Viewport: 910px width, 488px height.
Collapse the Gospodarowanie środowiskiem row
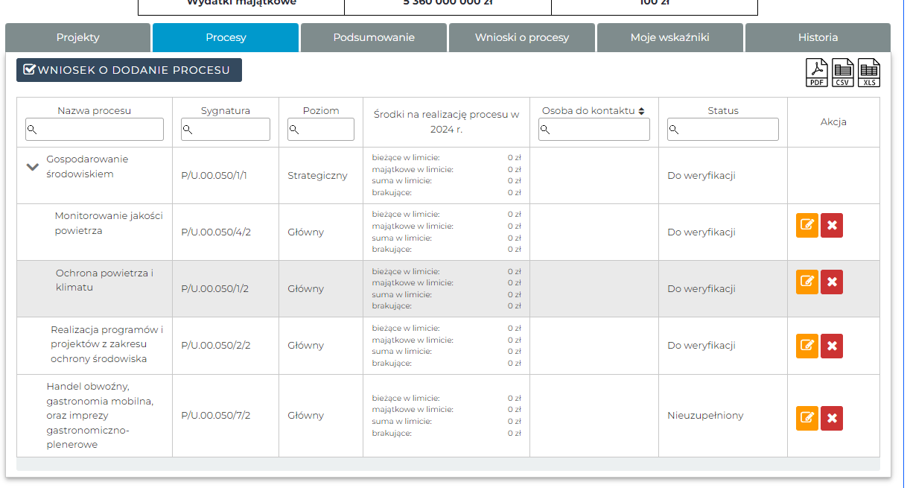click(x=32, y=168)
